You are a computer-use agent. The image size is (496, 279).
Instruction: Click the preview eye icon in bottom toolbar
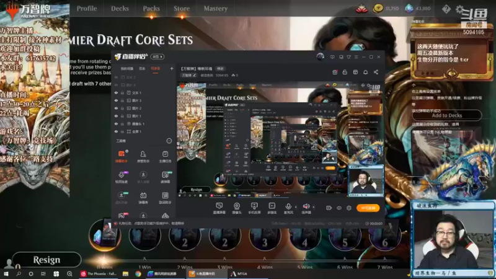(339, 208)
